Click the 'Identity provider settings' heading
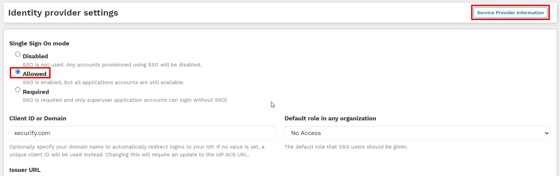Viewport: 560px width, 176px height. pyautogui.click(x=63, y=13)
